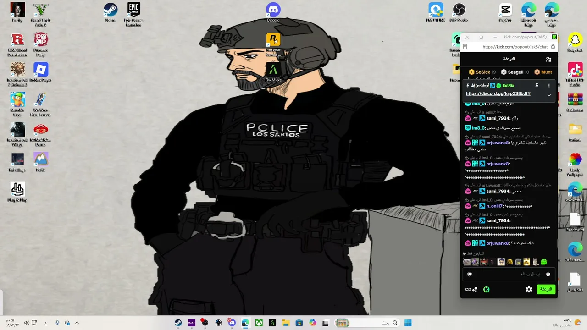Viewport: 587px width, 330px height.
Task: Select the We Were Here Forever icon
Action: click(40, 104)
